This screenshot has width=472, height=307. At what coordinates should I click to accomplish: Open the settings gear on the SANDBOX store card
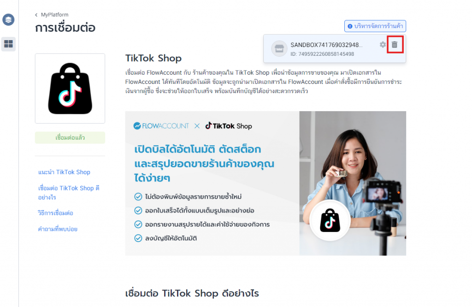(x=383, y=45)
